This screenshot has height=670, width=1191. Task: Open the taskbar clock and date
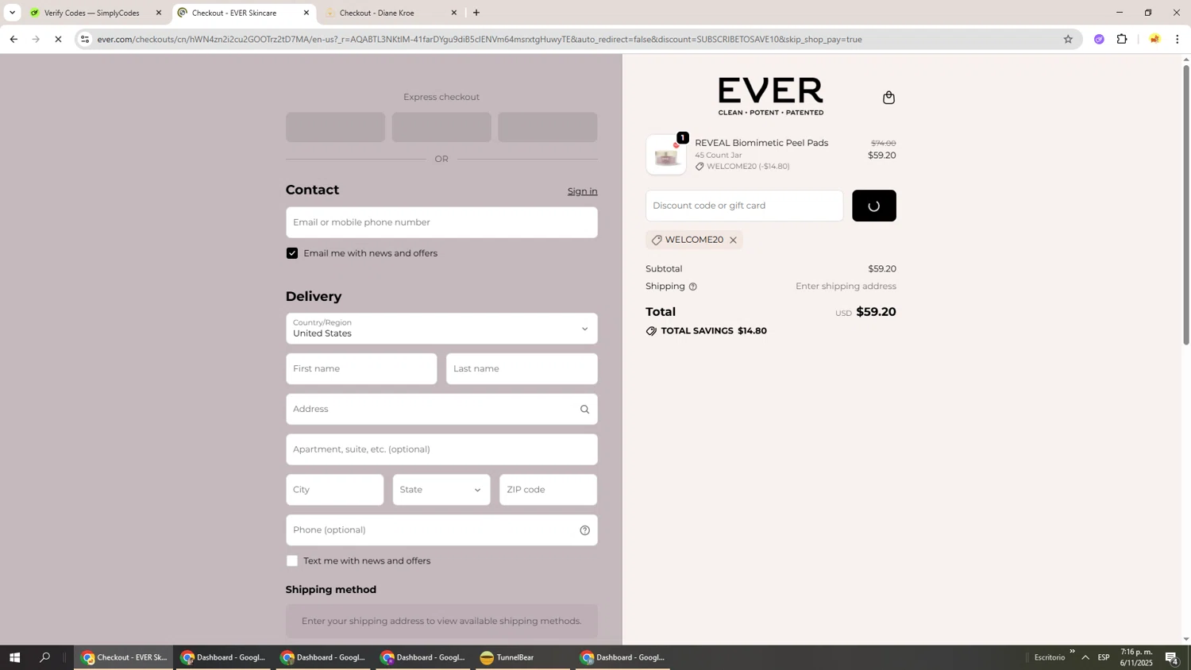click(1136, 657)
